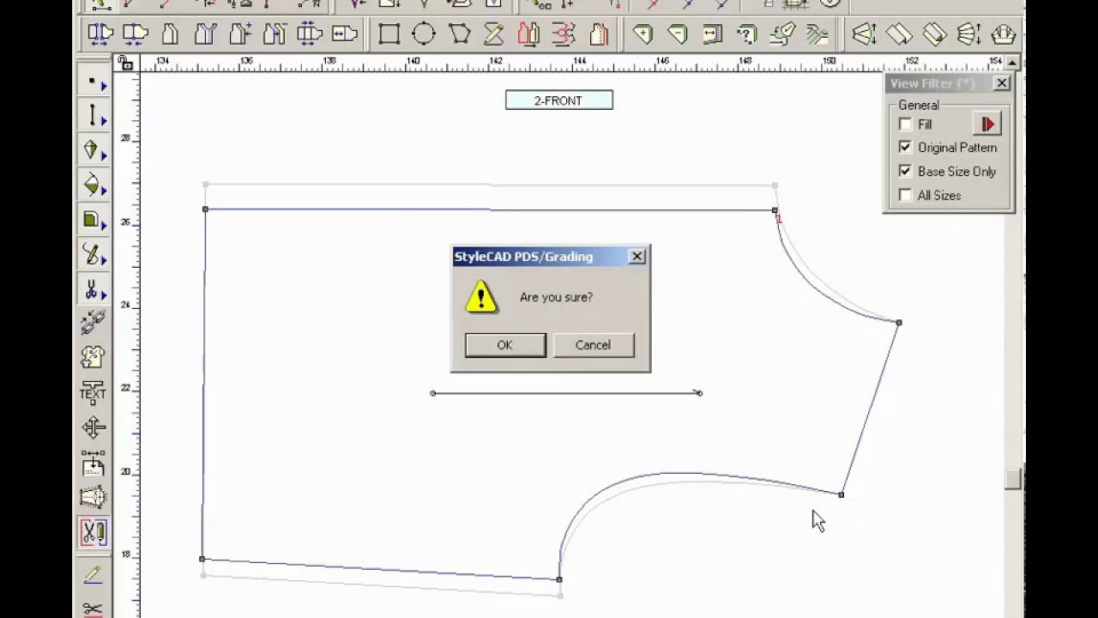The width and height of the screenshot is (1098, 618).
Task: Click the last icon on the top-right toolbar
Action: [1004, 34]
